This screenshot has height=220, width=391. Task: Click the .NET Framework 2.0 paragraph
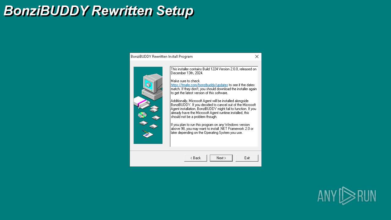point(212,129)
